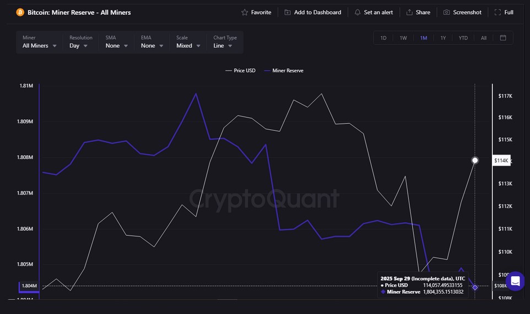
Task: Open the Resolution dropdown showing Day
Action: point(79,46)
